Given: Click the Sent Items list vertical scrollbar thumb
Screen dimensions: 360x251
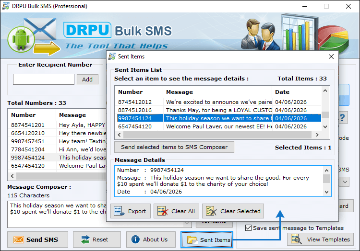Looking at the screenshot, I should click(325, 114).
